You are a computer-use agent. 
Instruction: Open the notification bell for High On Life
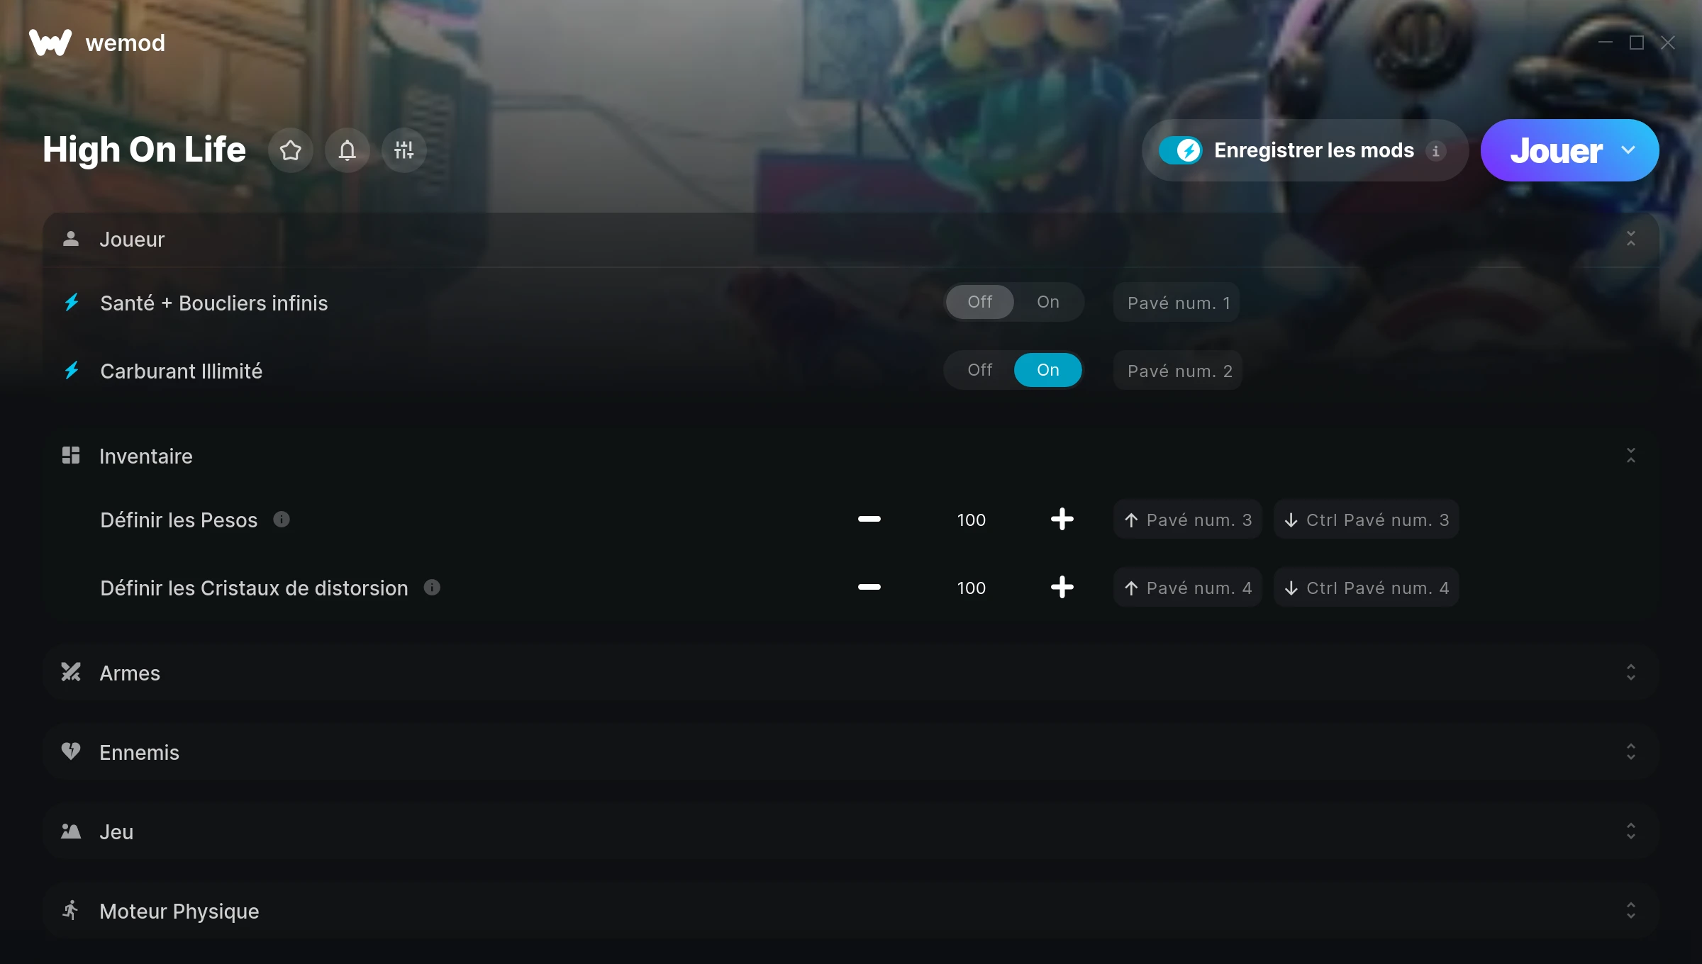347,150
